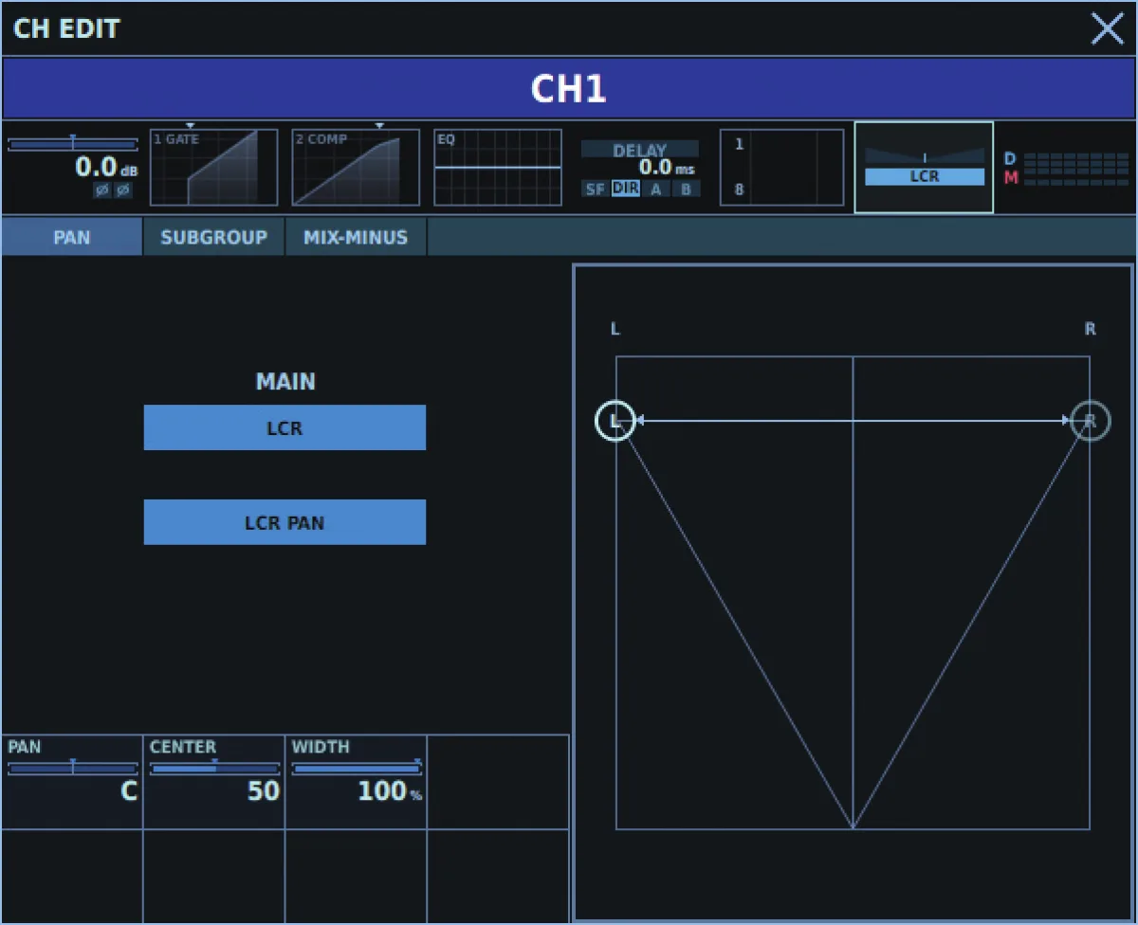Click the CENTER slider control
Image resolution: width=1138 pixels, height=925 pixels.
[x=215, y=768]
